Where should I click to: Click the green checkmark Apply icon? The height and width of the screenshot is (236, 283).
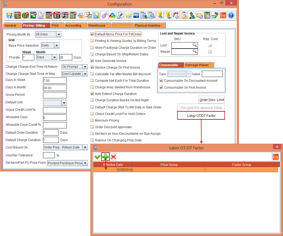click(97, 157)
